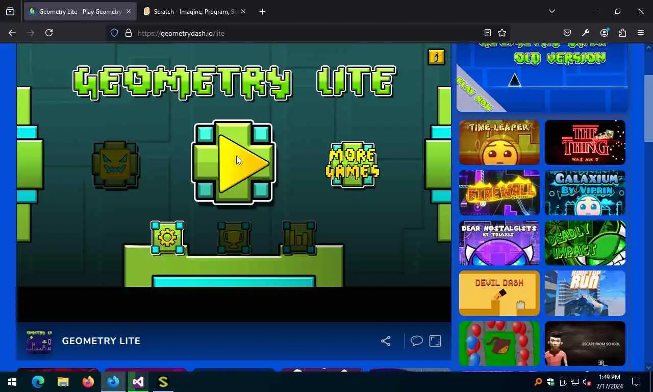Open comments via the speech bubble icon
Image resolution: width=653 pixels, height=392 pixels.
pos(417,341)
